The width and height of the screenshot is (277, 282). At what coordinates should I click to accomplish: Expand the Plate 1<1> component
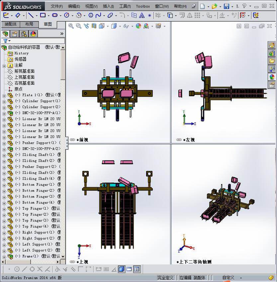click(4, 96)
